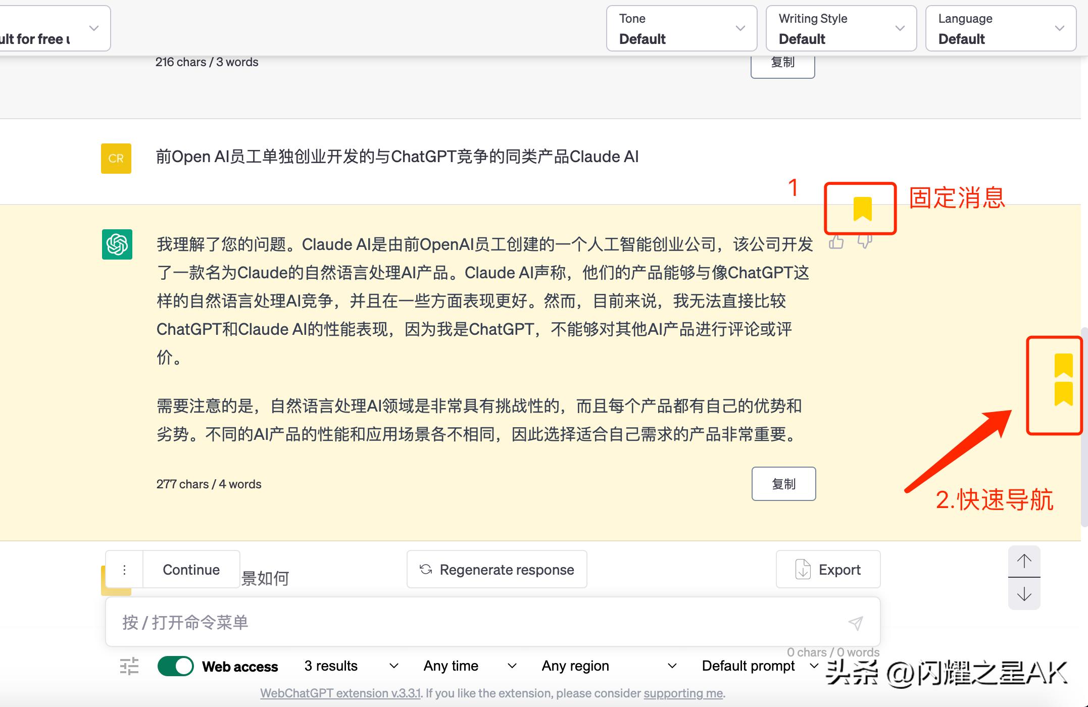The width and height of the screenshot is (1088, 707).
Task: Click the command input field at the bottom
Action: tap(455, 623)
